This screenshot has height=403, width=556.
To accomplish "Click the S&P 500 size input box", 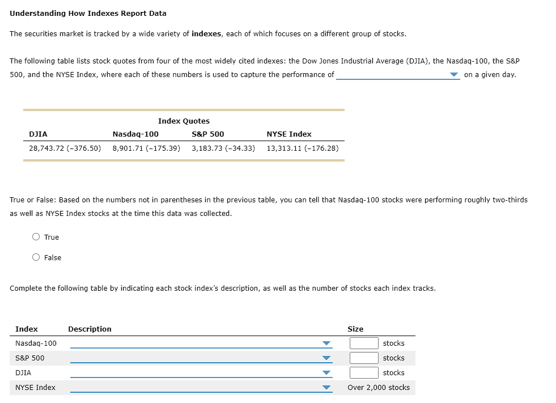I will (x=364, y=358).
